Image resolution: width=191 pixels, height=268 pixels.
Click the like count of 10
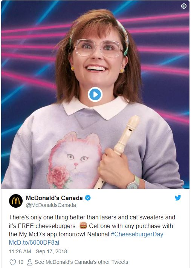(20, 262)
